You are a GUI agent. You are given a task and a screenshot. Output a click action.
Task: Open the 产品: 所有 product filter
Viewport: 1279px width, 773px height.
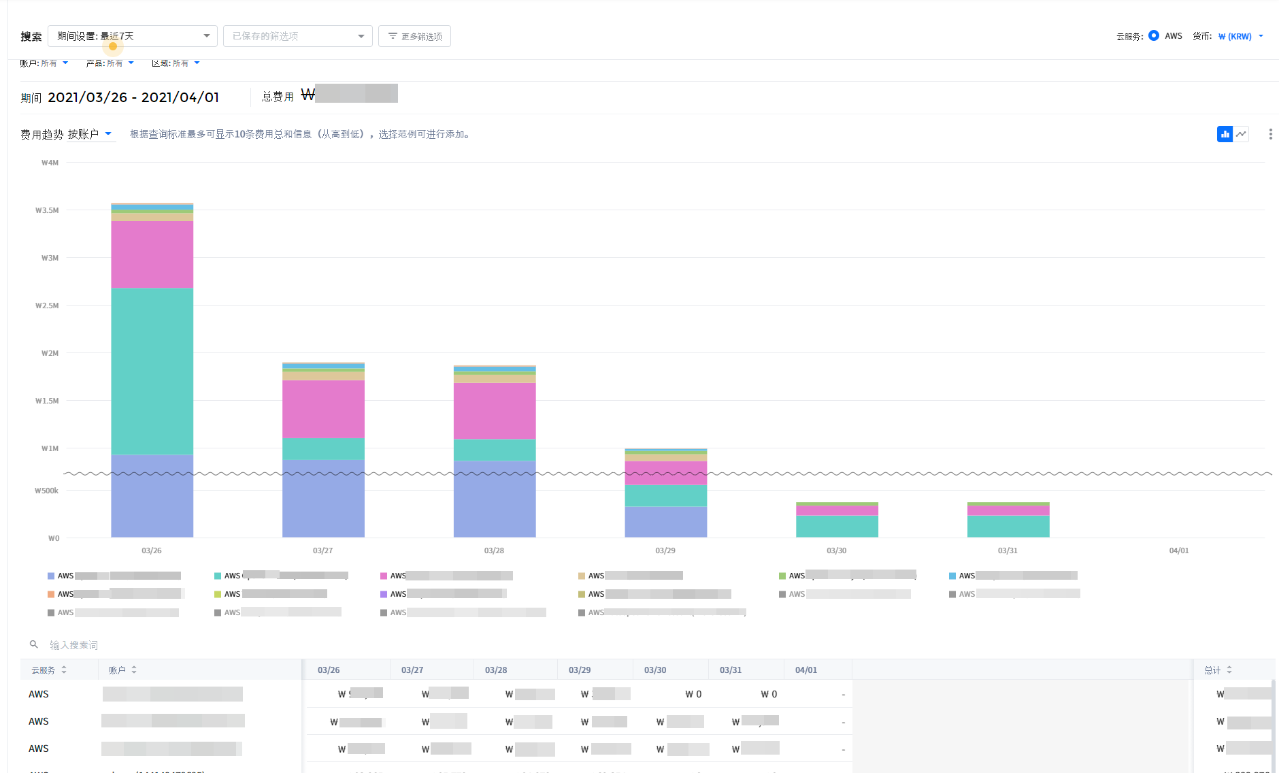[x=110, y=63]
